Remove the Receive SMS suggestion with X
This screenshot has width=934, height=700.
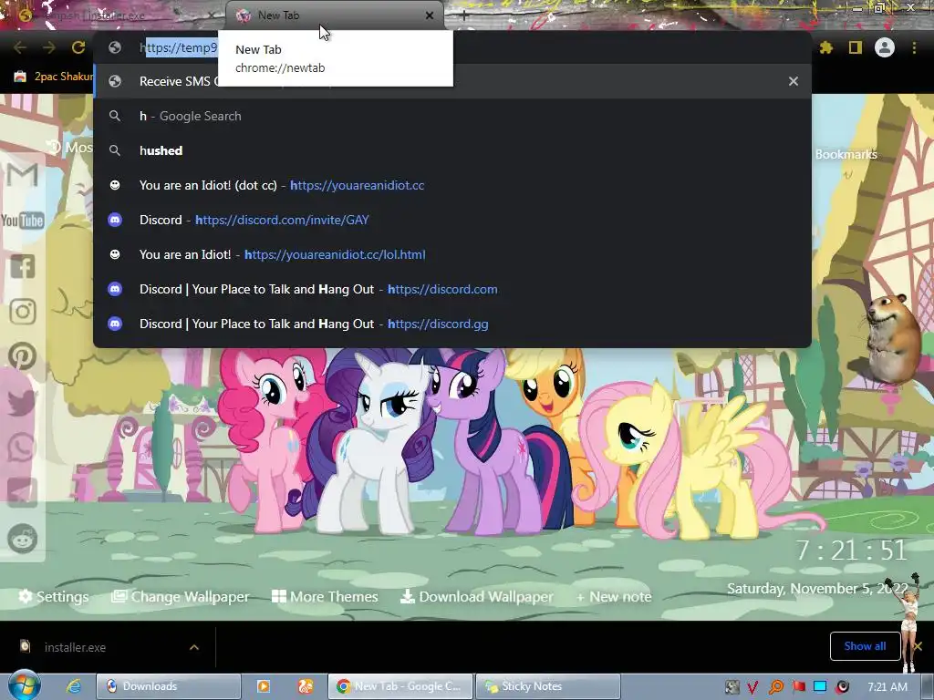[794, 81]
